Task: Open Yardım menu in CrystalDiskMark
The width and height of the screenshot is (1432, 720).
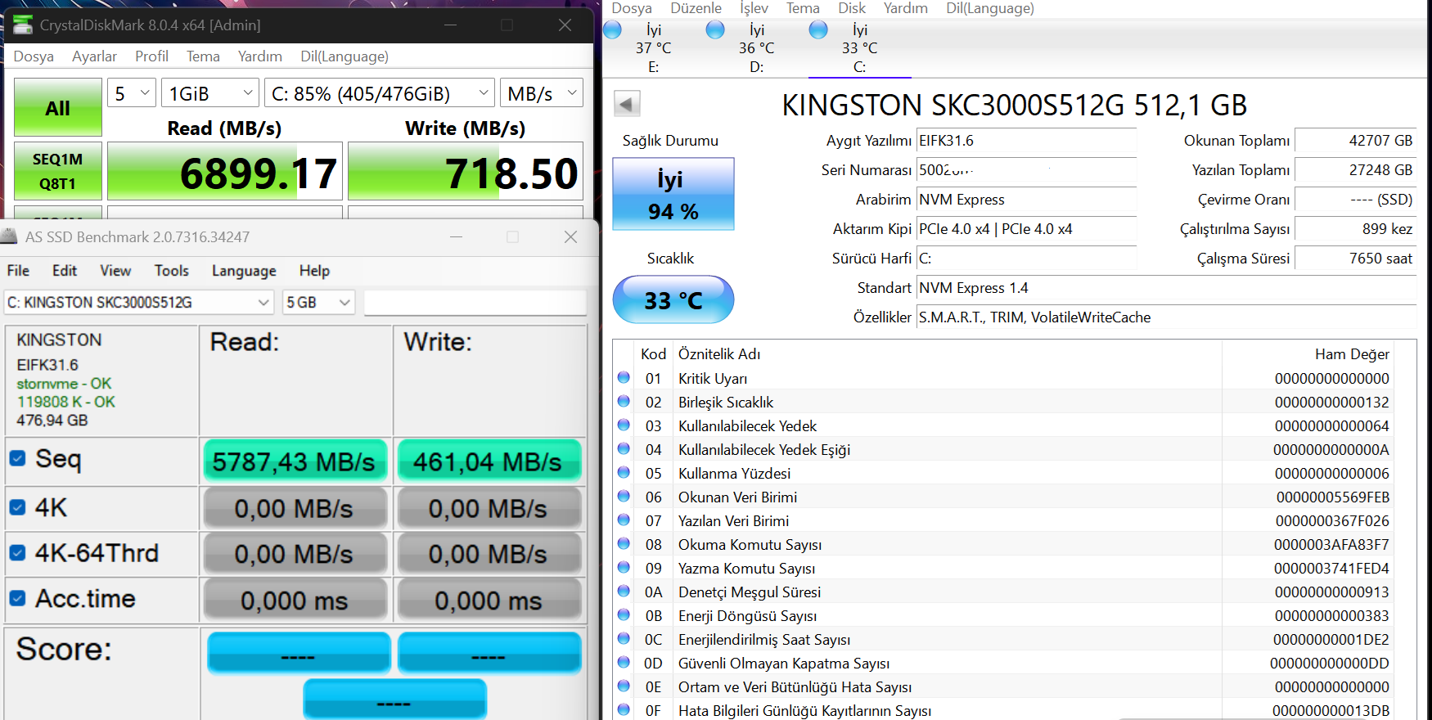Action: (260, 56)
